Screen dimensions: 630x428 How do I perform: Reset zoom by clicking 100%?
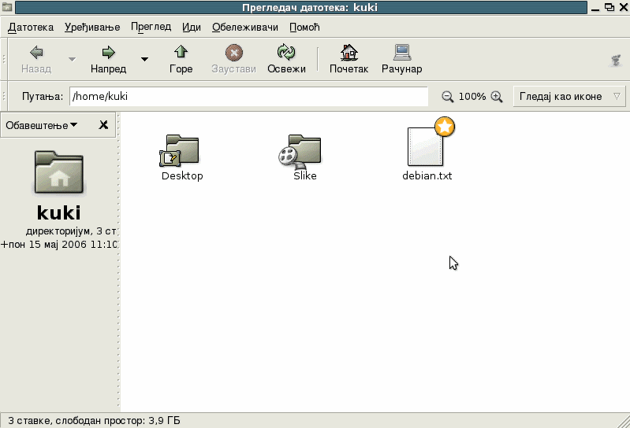(x=472, y=97)
